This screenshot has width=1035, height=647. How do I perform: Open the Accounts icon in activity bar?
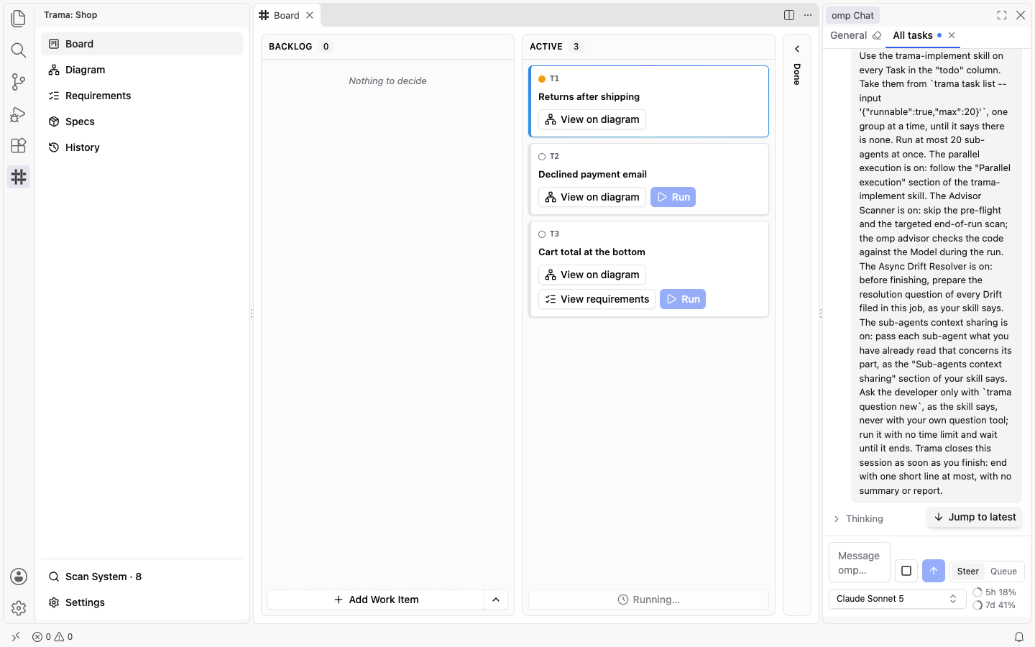19,577
